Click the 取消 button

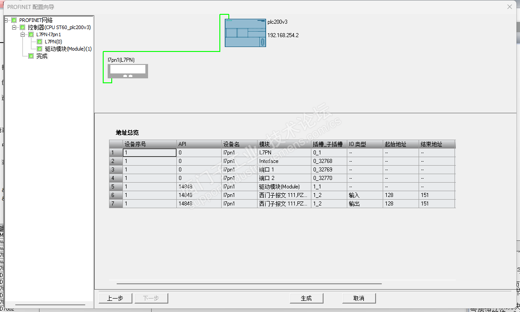click(x=359, y=298)
